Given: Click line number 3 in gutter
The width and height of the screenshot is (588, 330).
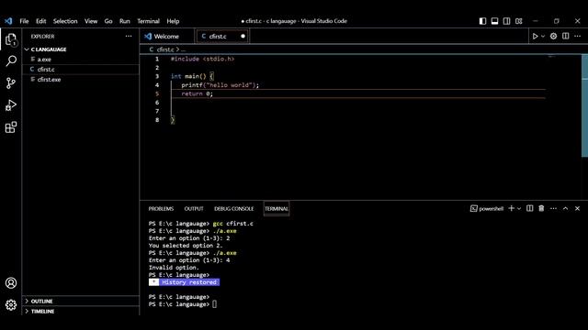Looking at the screenshot, I should point(157,76).
